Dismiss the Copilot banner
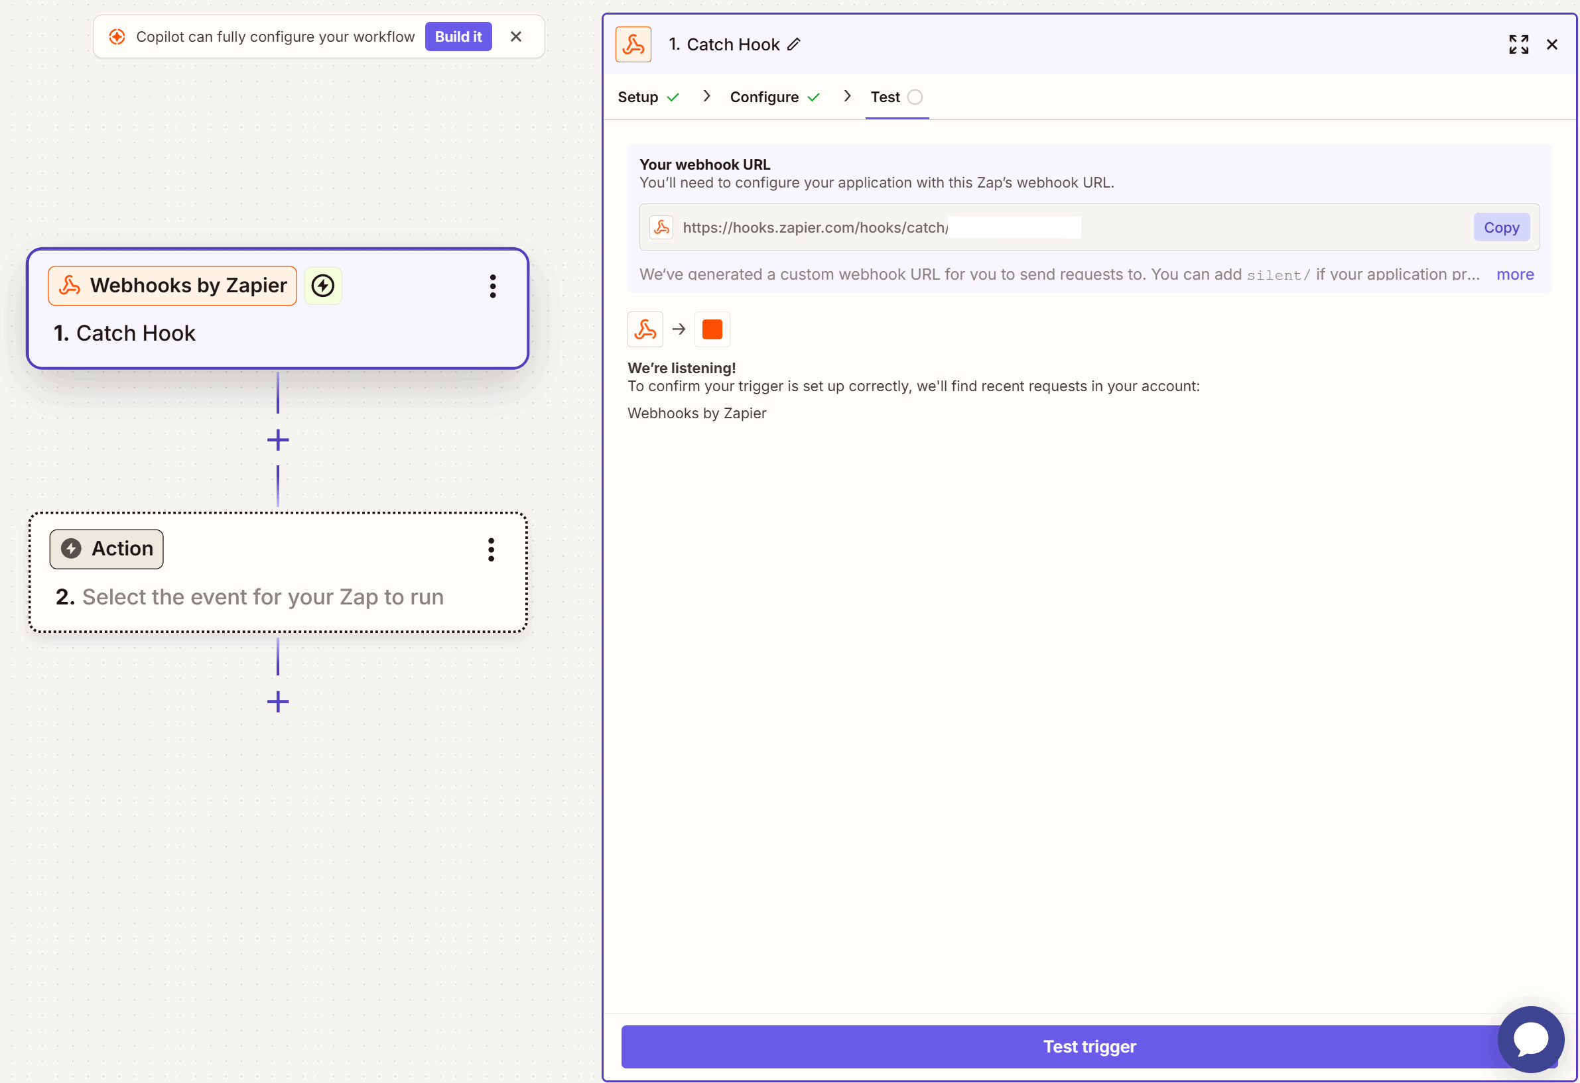Screen dimensions: 1580x1083 tap(516, 36)
